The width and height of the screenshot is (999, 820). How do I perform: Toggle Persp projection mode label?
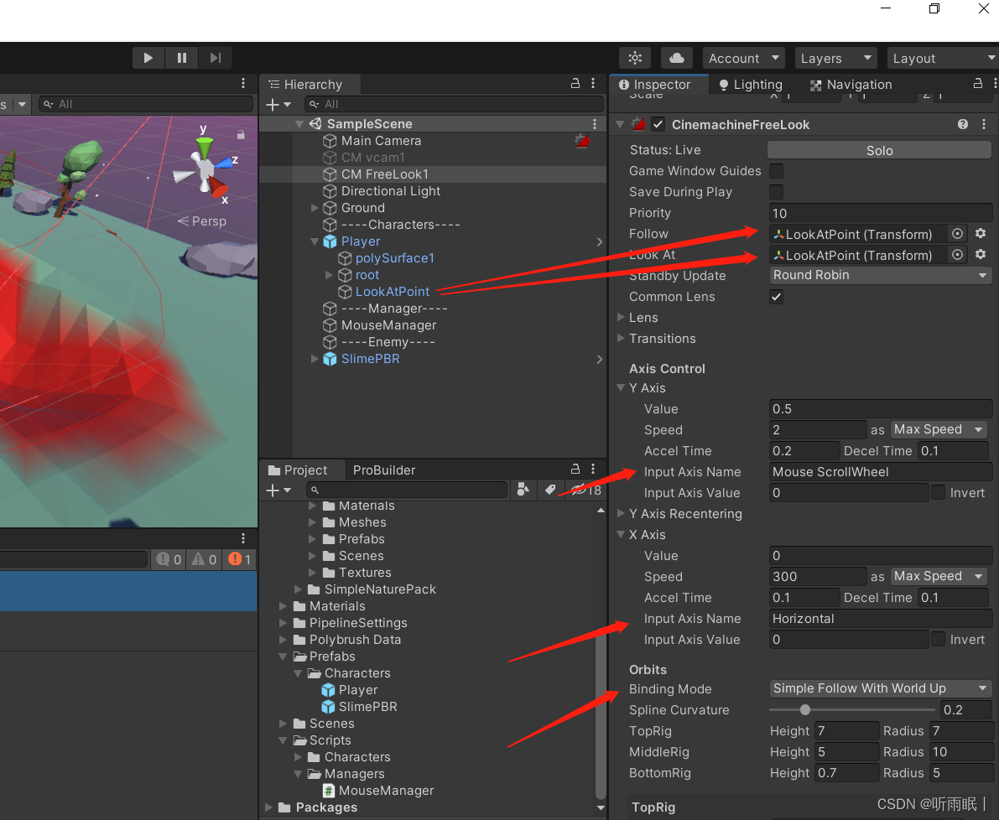click(202, 221)
